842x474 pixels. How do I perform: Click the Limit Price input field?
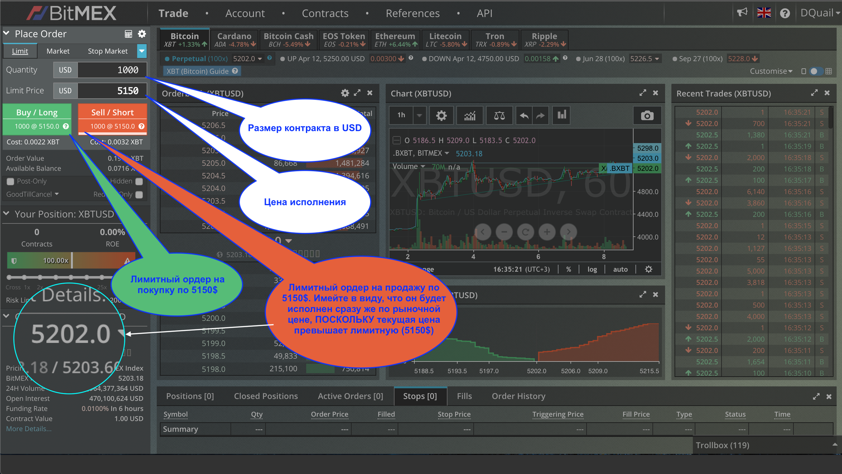[112, 91]
